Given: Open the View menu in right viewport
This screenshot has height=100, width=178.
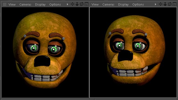Looking at the screenshot, I should click(x=95, y=4).
